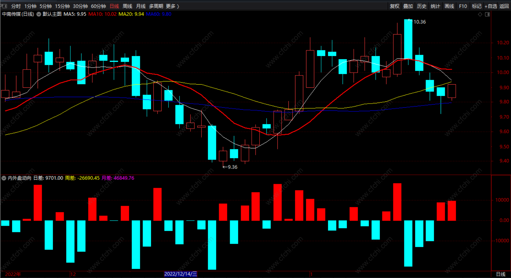Activate the 画线 drawing tools button
Viewport: 511px width, 278px height.
click(x=449, y=6)
